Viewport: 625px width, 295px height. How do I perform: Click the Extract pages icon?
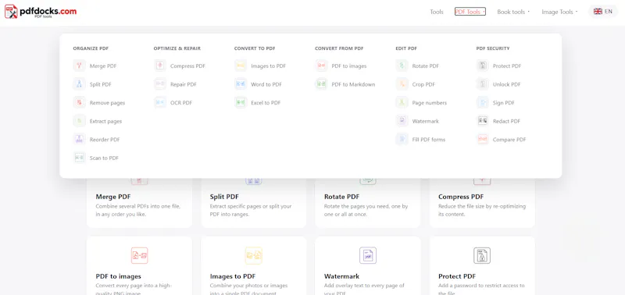(x=80, y=121)
